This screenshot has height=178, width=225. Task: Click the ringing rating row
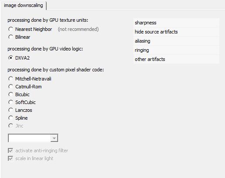pos(176,50)
